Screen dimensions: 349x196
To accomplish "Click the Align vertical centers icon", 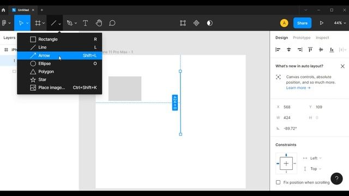I will point(321,50).
